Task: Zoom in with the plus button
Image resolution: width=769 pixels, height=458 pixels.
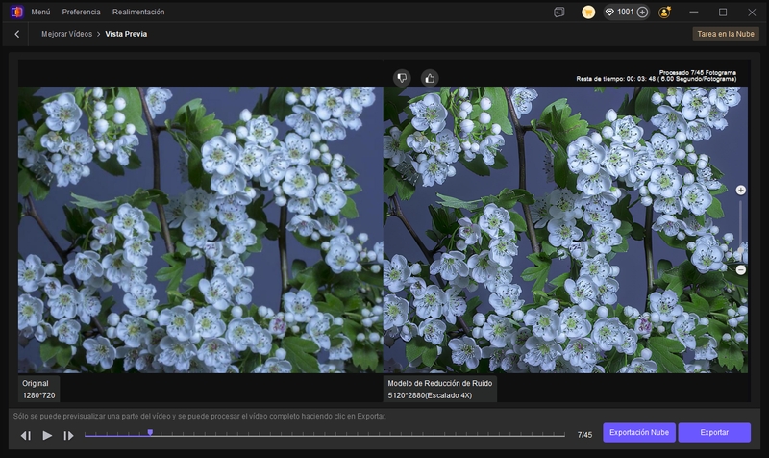Action: pos(740,191)
